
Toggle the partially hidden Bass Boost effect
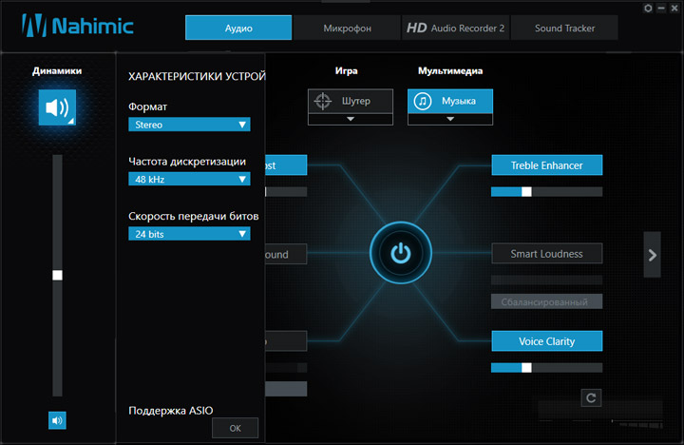click(x=286, y=165)
